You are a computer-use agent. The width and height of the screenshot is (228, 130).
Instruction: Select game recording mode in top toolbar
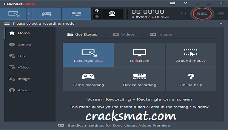47,14
